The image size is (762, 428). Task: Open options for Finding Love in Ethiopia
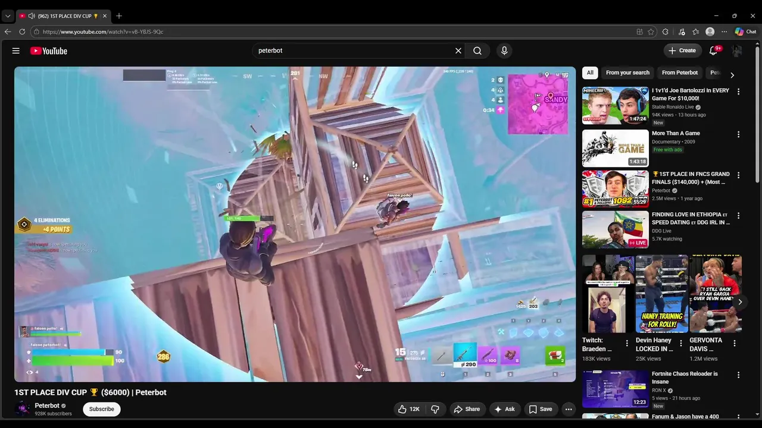click(738, 216)
